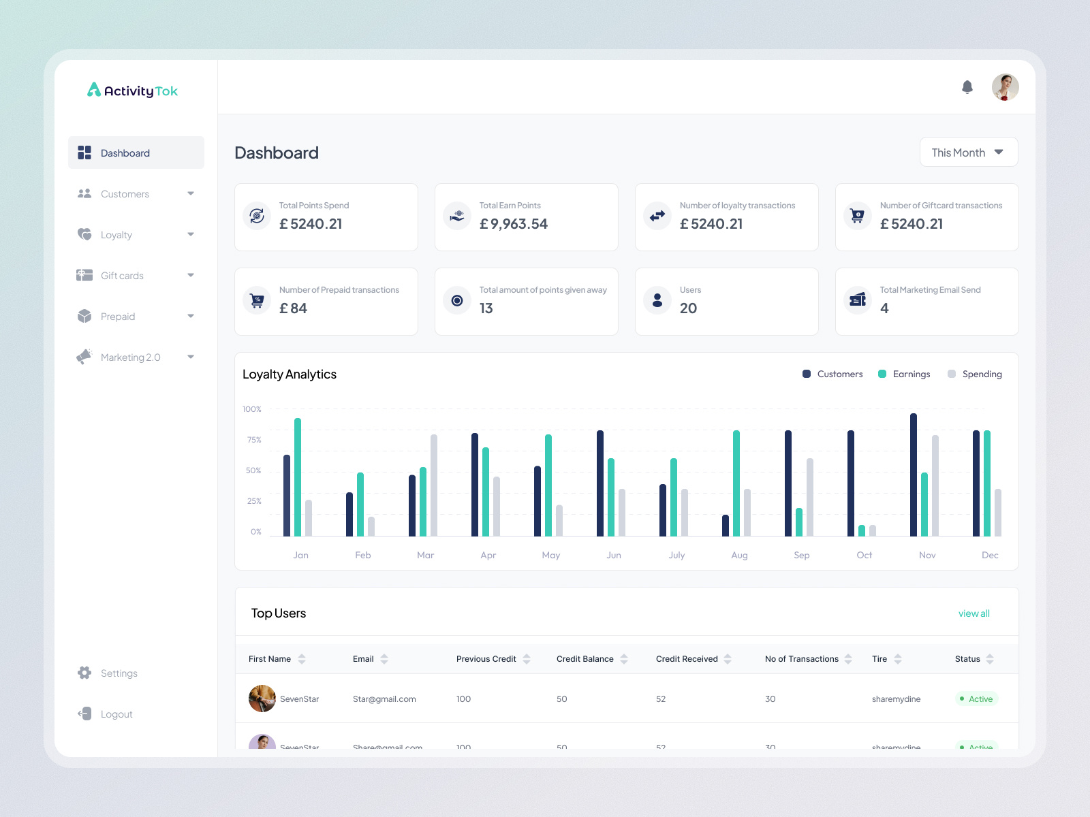The height and width of the screenshot is (817, 1090).
Task: Click the ActivityTok logo
Action: click(x=134, y=90)
